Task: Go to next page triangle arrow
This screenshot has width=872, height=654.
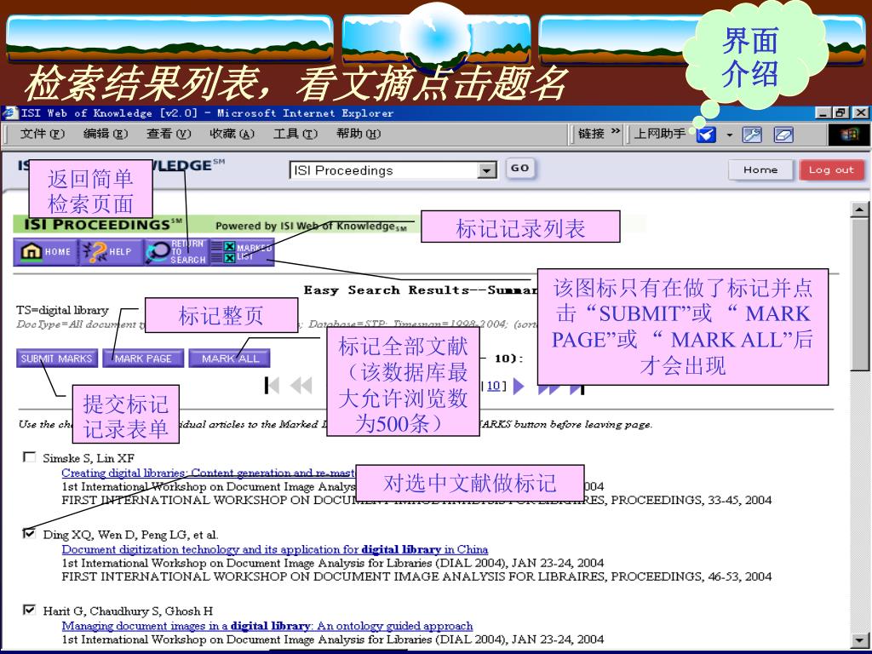Action: click(519, 386)
